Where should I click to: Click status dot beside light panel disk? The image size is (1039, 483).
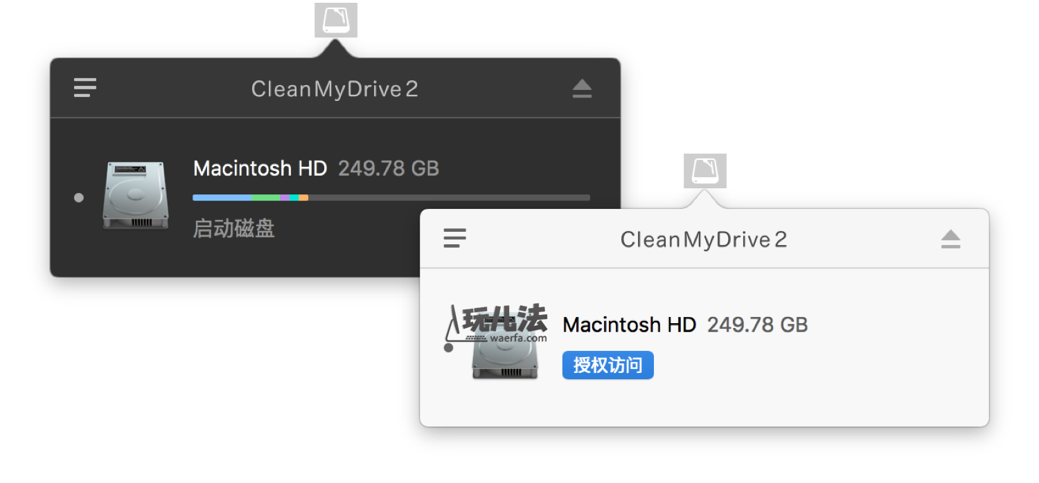click(448, 347)
